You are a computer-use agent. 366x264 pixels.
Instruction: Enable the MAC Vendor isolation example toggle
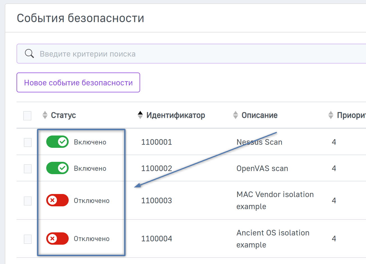coord(57,200)
